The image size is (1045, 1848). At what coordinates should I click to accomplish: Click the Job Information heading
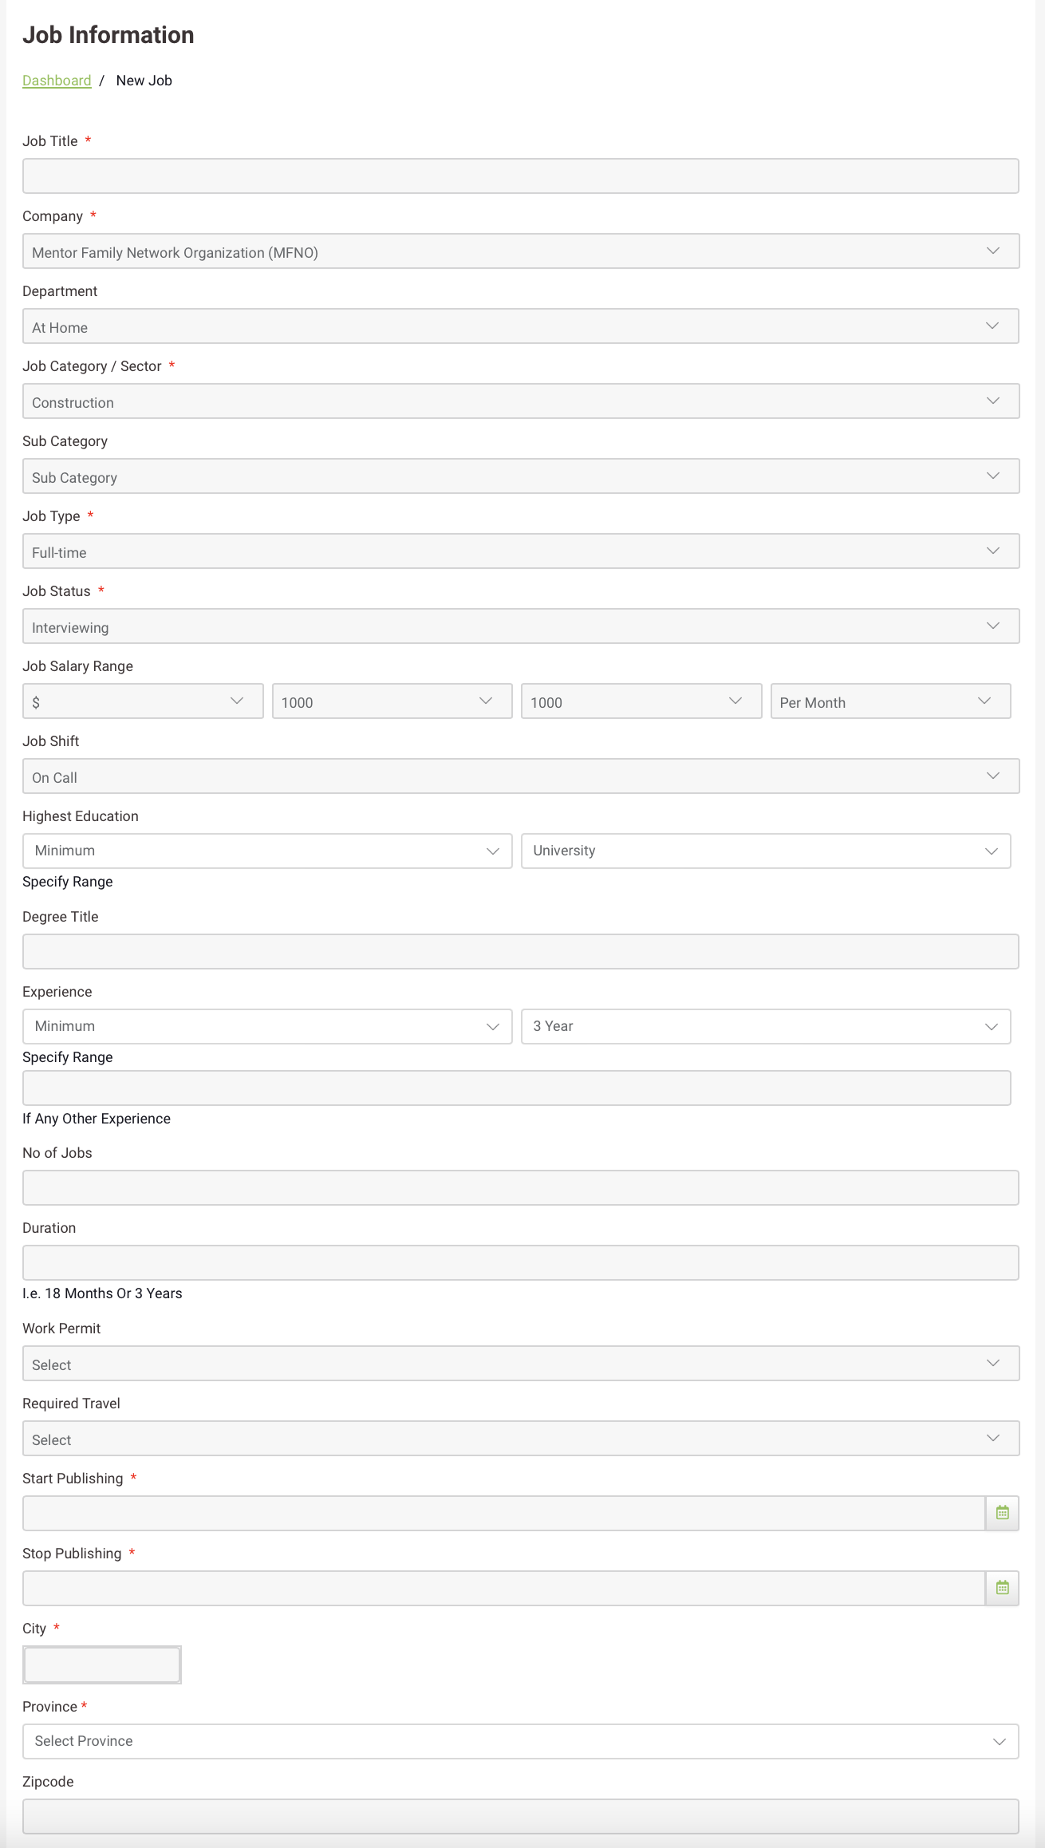click(108, 35)
